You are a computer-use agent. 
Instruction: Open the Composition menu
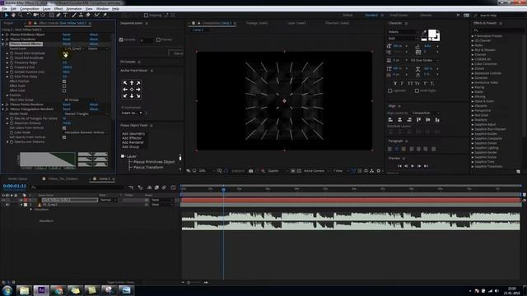30,9
